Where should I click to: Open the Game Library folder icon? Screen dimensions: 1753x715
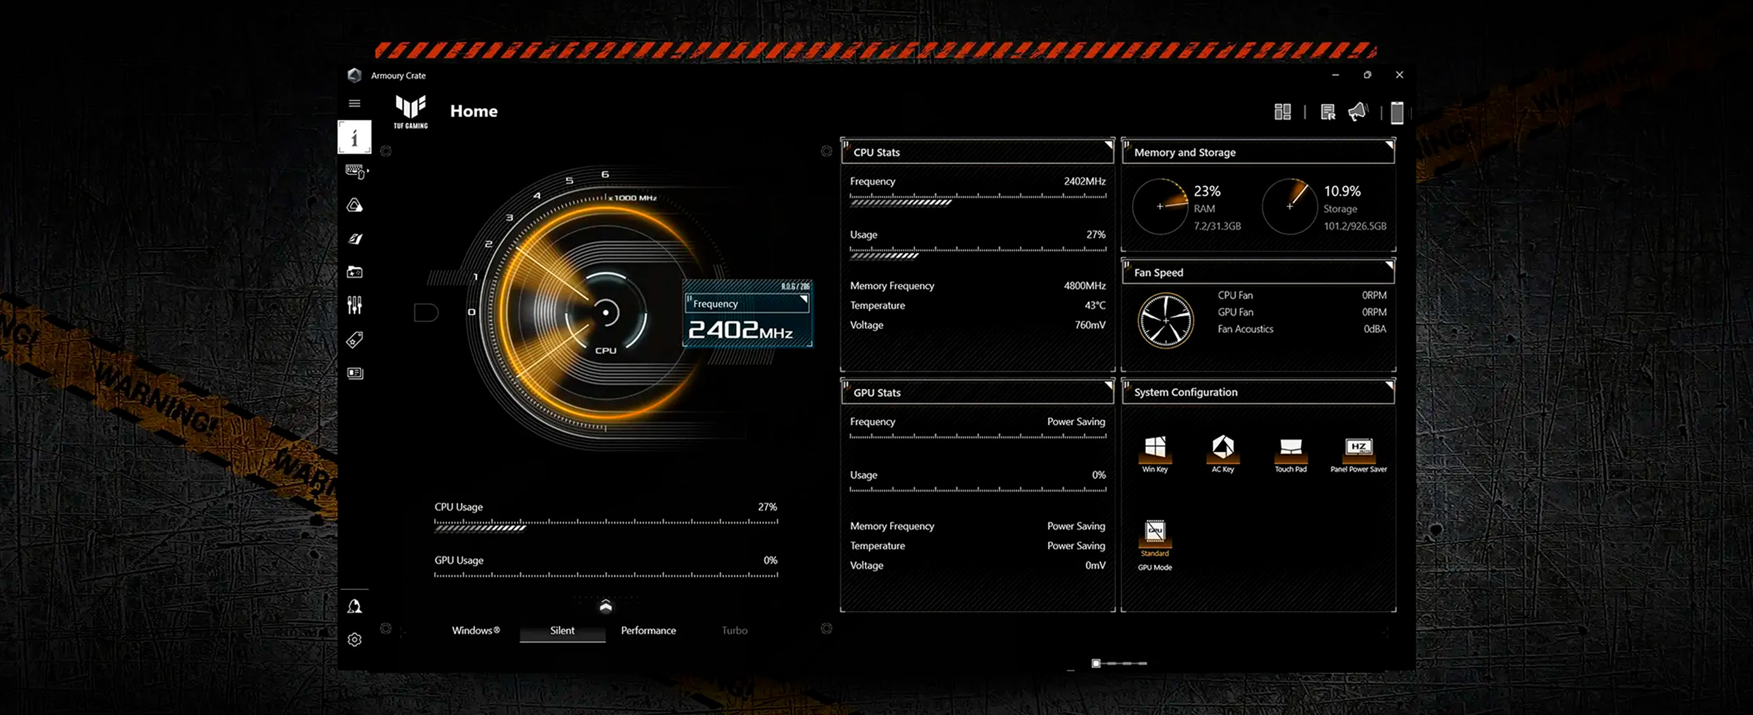[354, 272]
